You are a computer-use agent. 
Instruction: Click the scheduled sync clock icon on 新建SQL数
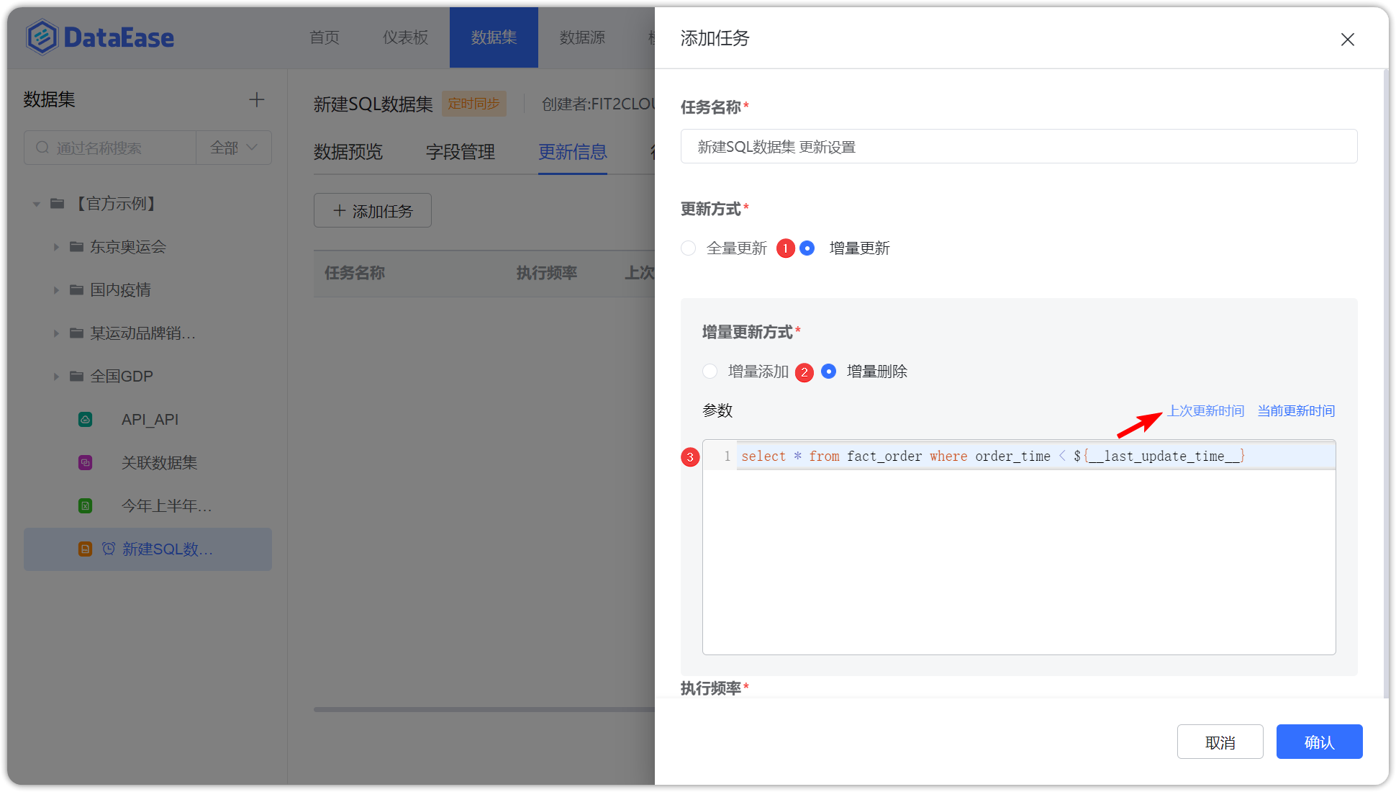[x=109, y=549]
